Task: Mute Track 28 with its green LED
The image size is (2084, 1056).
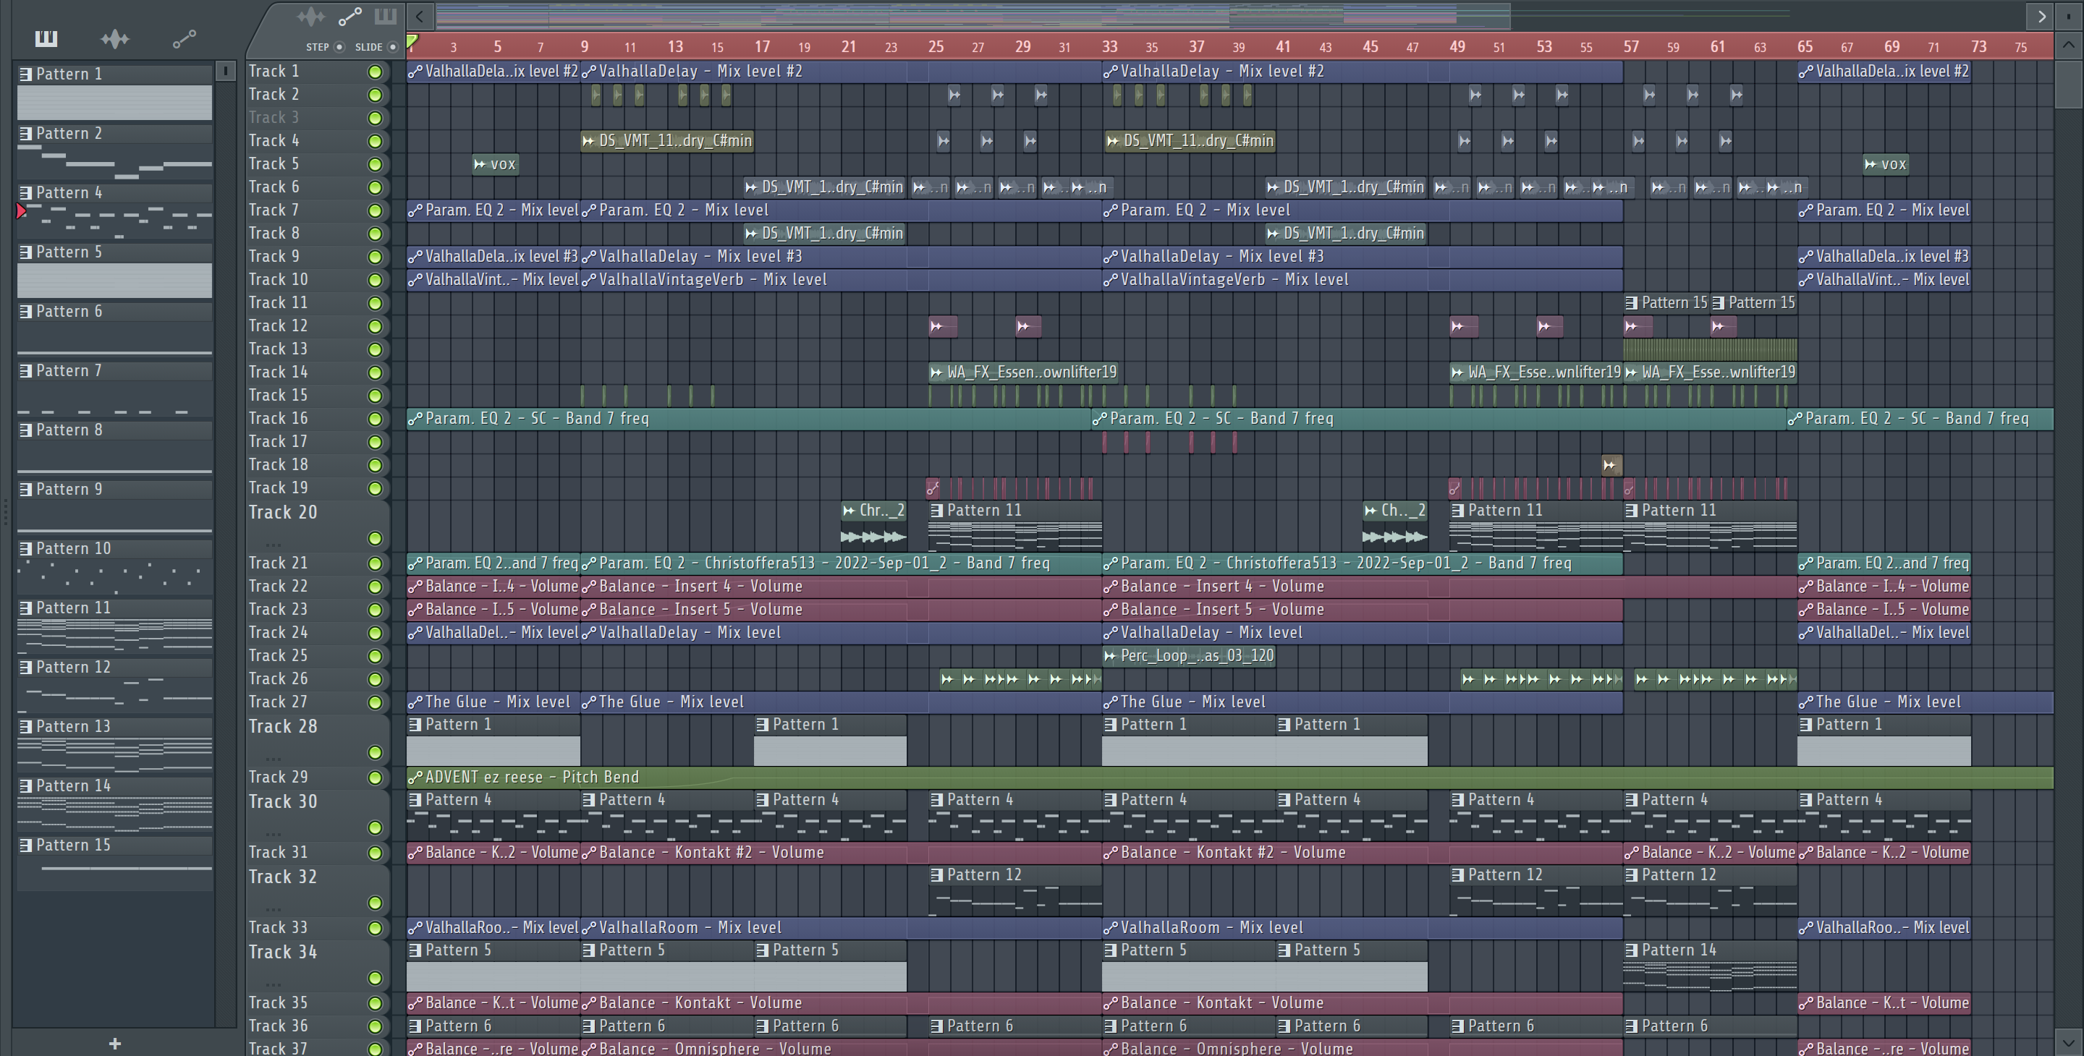Action: (375, 753)
